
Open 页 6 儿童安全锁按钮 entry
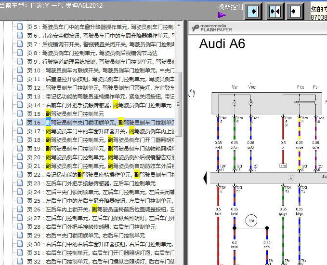point(101,36)
